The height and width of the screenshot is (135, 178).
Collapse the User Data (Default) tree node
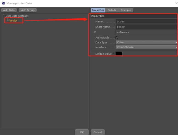coord(4,16)
